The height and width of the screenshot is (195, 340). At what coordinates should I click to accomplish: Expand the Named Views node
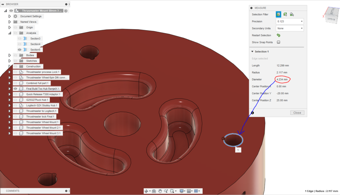pyautogui.click(x=10, y=22)
